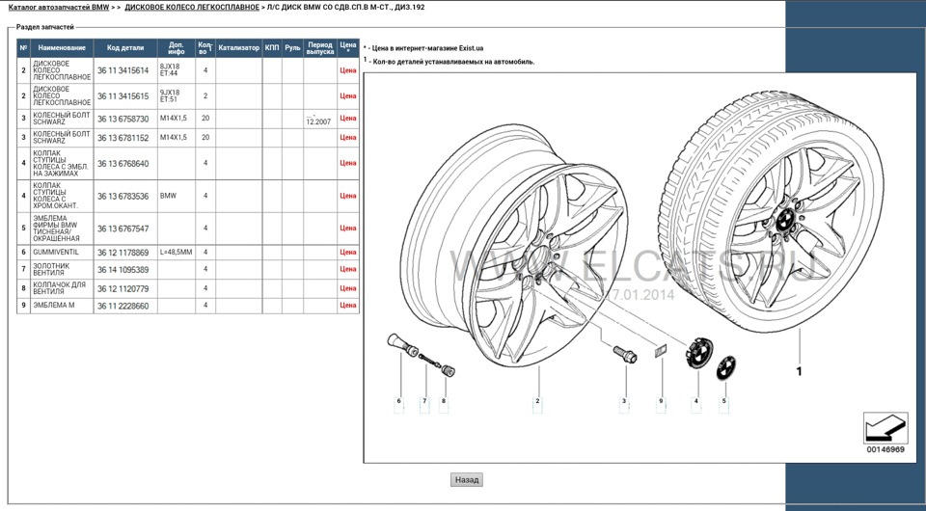Open Цена link for ЗОЛОТНИК ВЕНТИЛЯ row
Image resolution: width=926 pixels, height=511 pixels.
(x=348, y=269)
